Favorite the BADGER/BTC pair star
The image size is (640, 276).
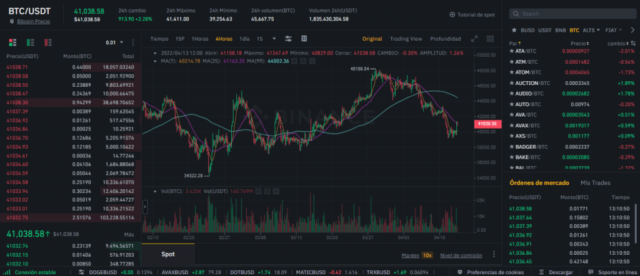[512, 147]
